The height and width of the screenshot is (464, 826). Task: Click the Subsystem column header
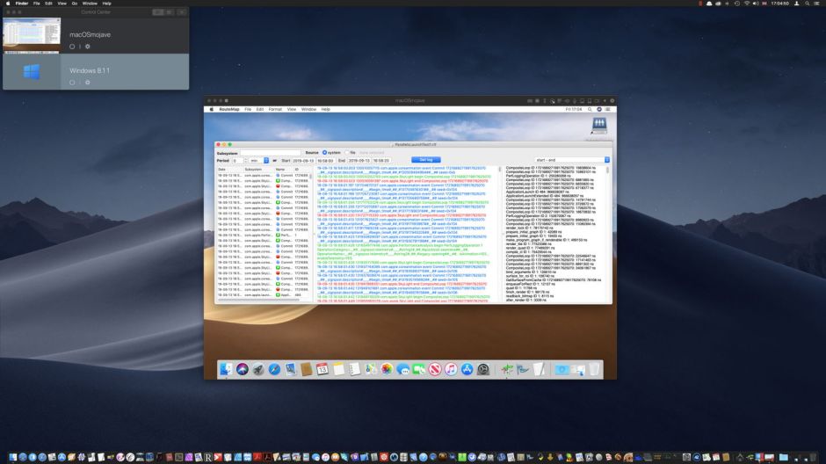(253, 170)
